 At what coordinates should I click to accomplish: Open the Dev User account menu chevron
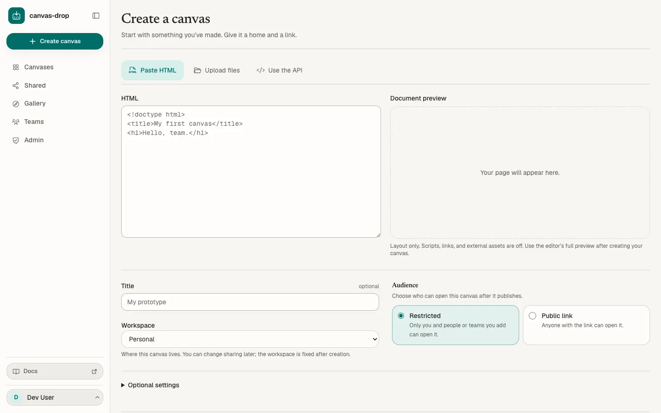tap(97, 397)
